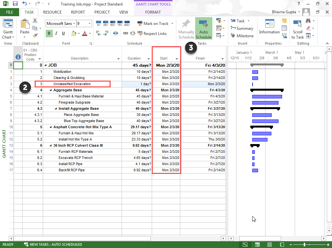Open the Mark on Track dropdown

point(172,23)
